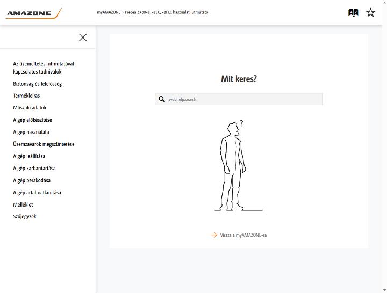The image size is (387, 293).
Task: Follow the Vissza a myAMAZONE-ra link
Action: (x=243, y=235)
